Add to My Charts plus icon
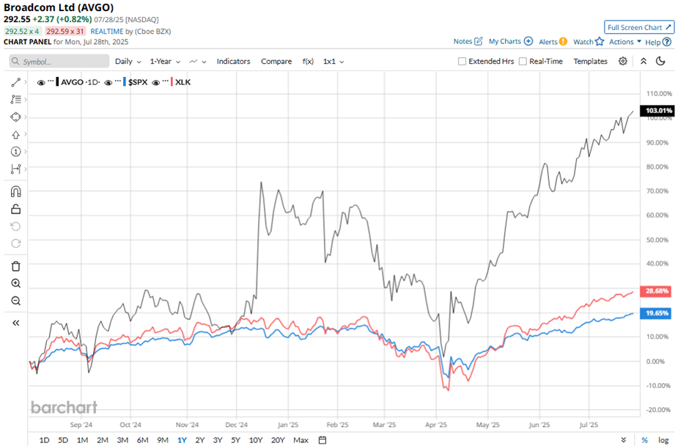 pos(528,41)
